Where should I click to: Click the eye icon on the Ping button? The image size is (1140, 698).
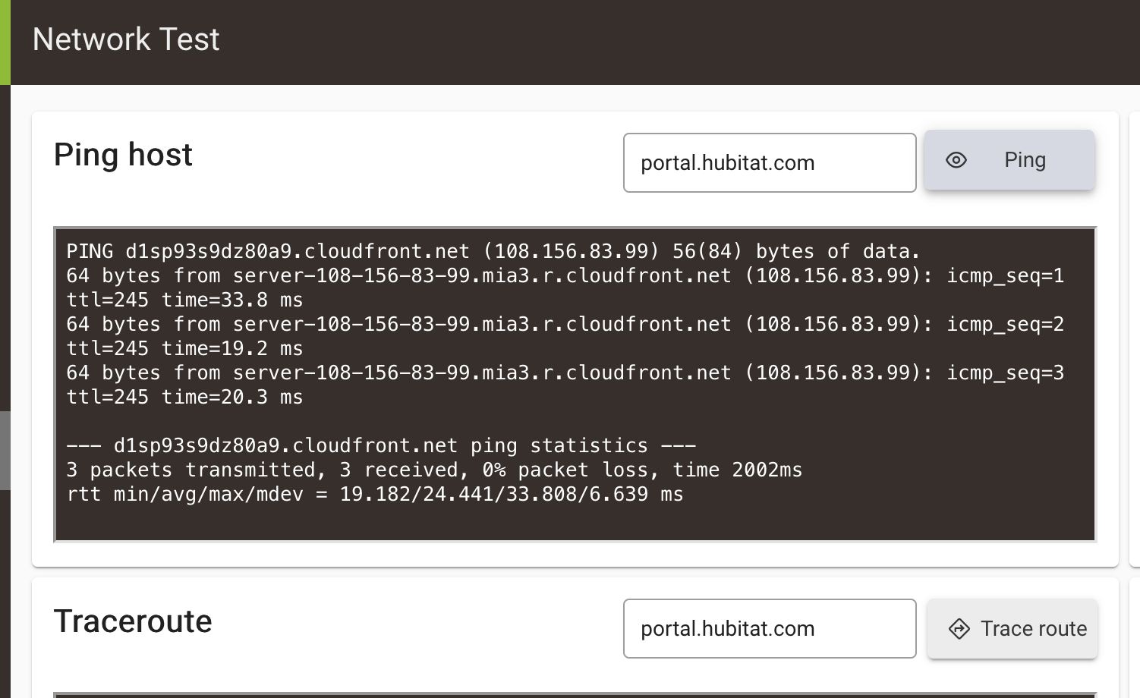(x=956, y=160)
